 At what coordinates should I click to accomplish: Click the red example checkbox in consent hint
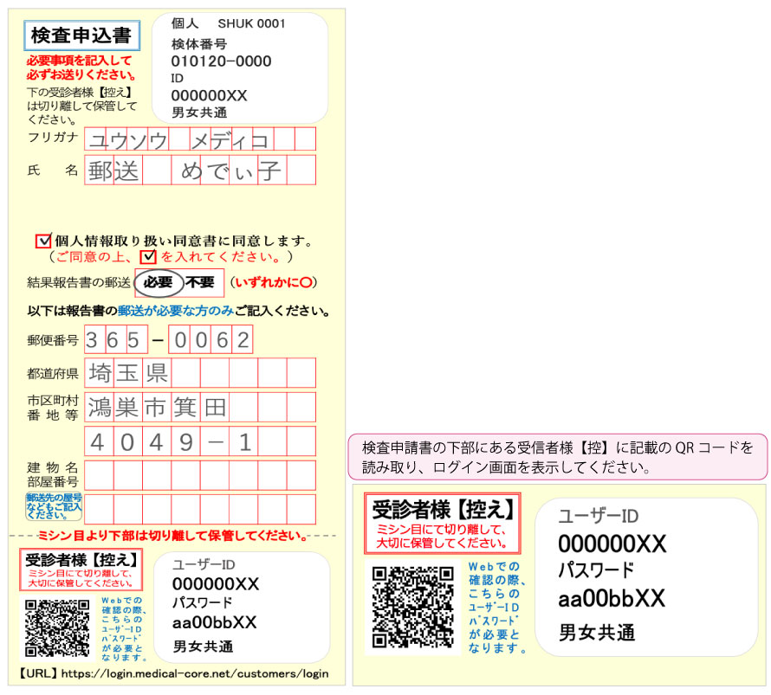(x=148, y=257)
